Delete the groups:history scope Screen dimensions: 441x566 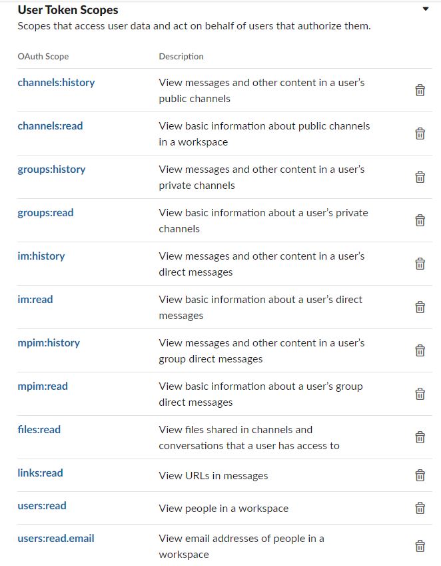pos(420,176)
